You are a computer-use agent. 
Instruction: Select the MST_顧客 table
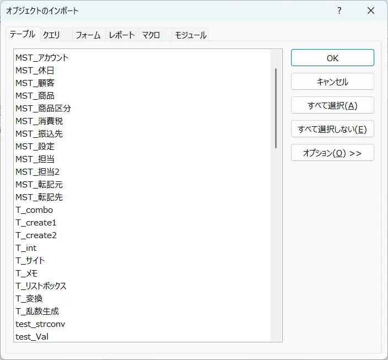tap(35, 83)
